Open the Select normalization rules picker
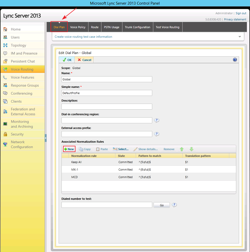This screenshot has height=252, width=250. (121, 149)
